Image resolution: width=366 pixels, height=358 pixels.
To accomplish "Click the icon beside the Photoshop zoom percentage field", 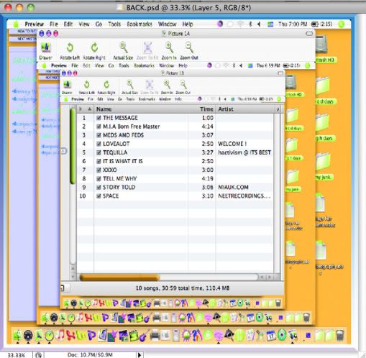I will point(38,354).
